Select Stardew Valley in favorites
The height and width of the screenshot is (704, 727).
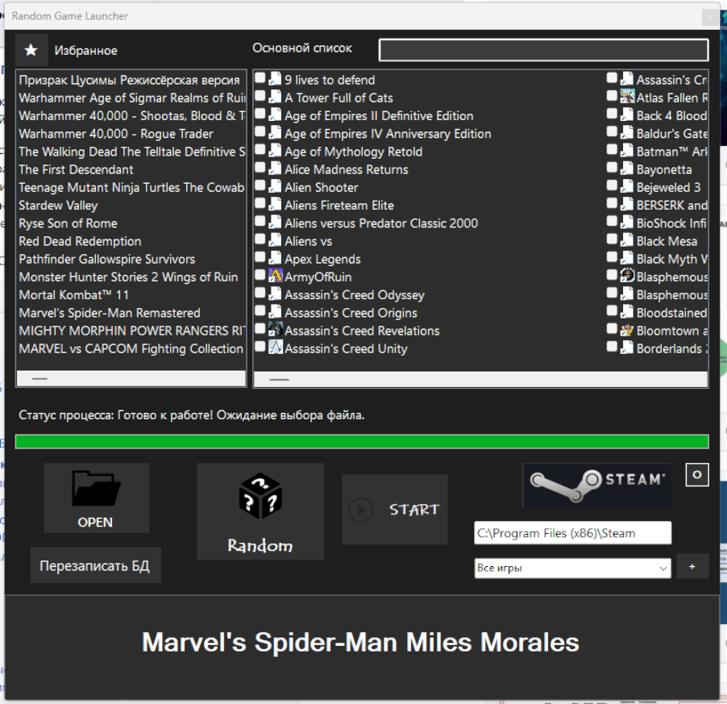click(x=58, y=206)
